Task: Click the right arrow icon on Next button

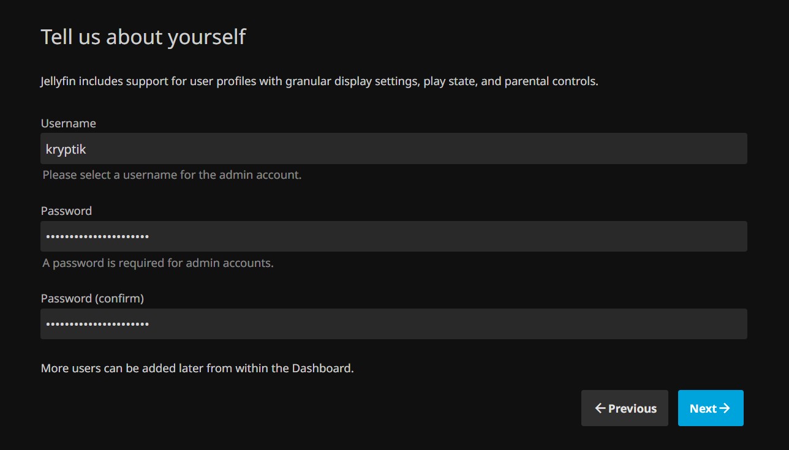Action: coord(726,408)
